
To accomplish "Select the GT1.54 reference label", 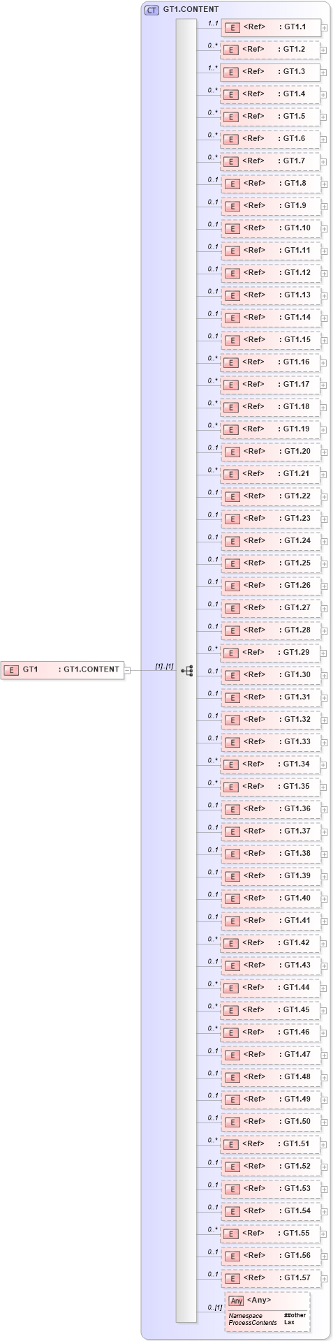I will (295, 1210).
